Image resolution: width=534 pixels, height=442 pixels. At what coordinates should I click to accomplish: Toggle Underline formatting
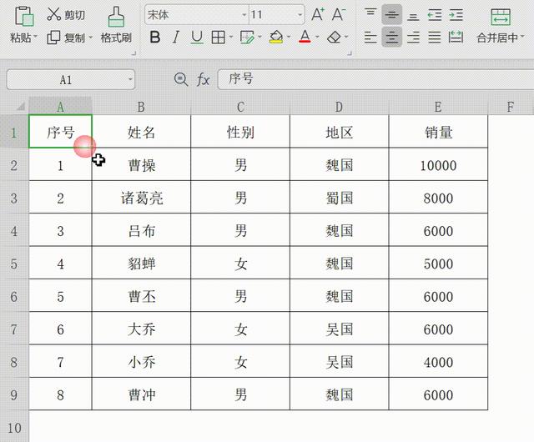[x=197, y=38]
